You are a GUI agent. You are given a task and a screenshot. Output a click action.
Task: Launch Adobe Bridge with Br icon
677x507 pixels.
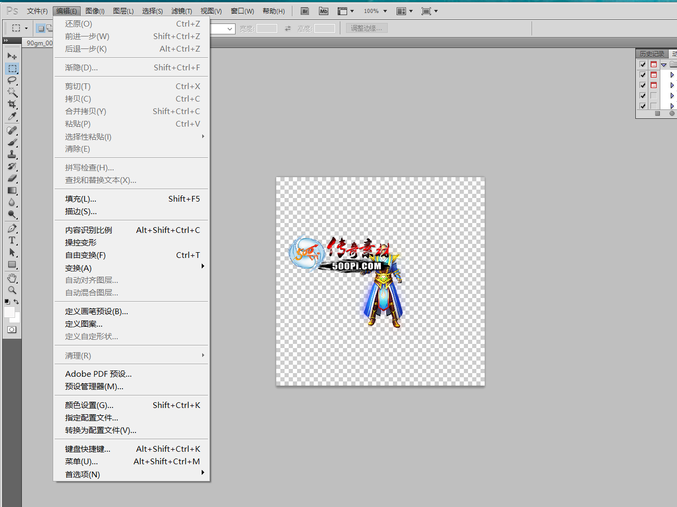305,11
